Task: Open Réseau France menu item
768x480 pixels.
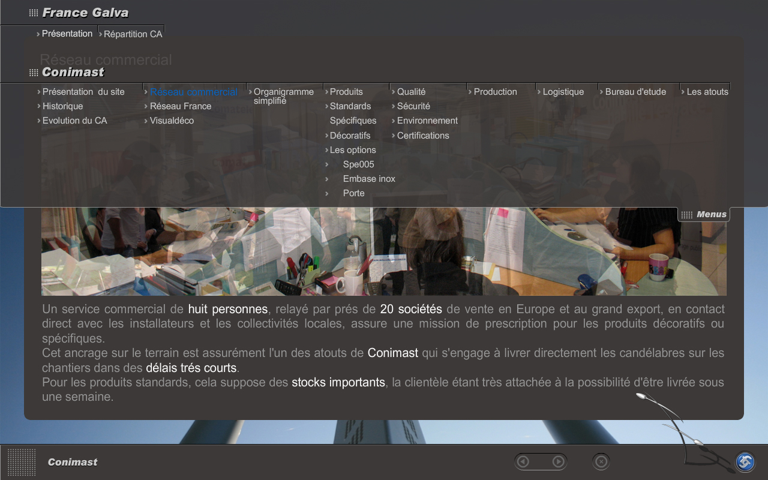Action: point(180,106)
